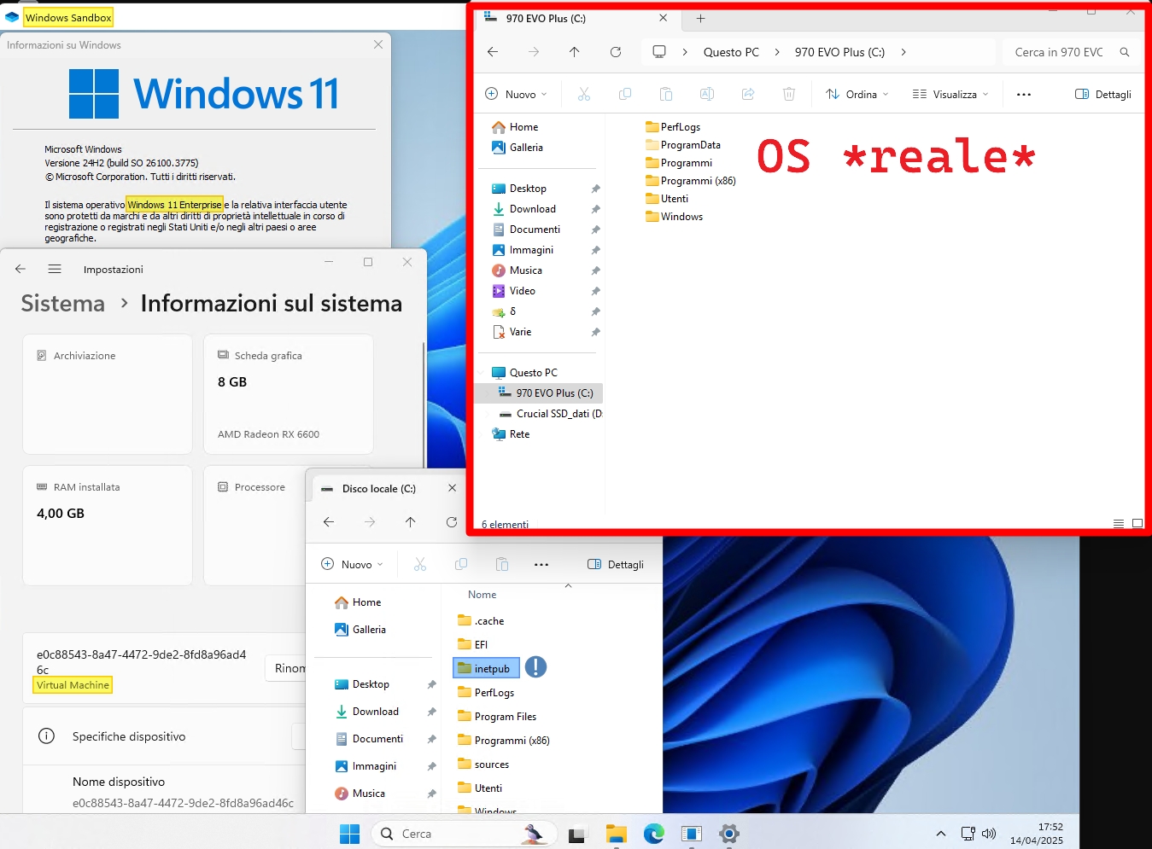The height and width of the screenshot is (849, 1152).
Task: Open three-dot menu in Disco locale (C:) toolbar
Action: click(541, 564)
